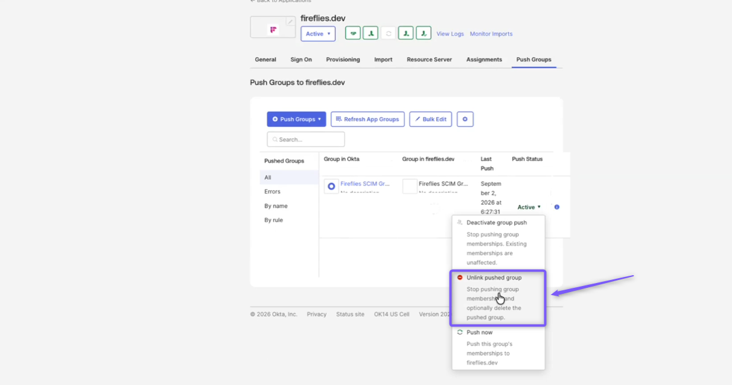Open the gear settings button
This screenshot has width=732, height=385.
[x=465, y=119]
